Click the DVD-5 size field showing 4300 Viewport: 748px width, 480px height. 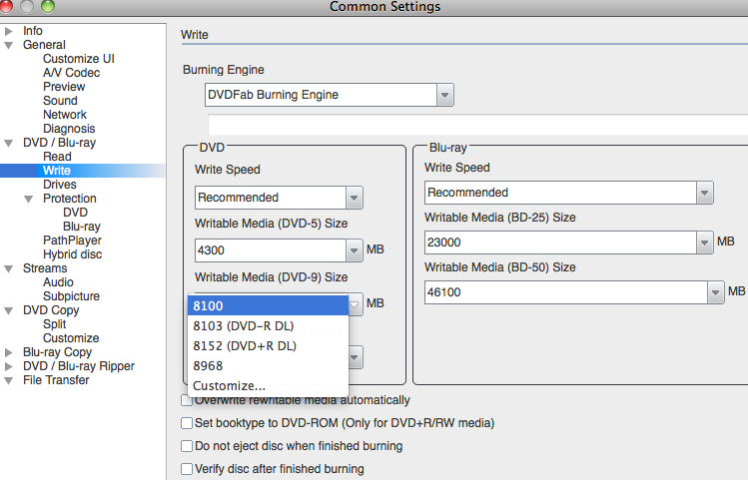(x=270, y=250)
